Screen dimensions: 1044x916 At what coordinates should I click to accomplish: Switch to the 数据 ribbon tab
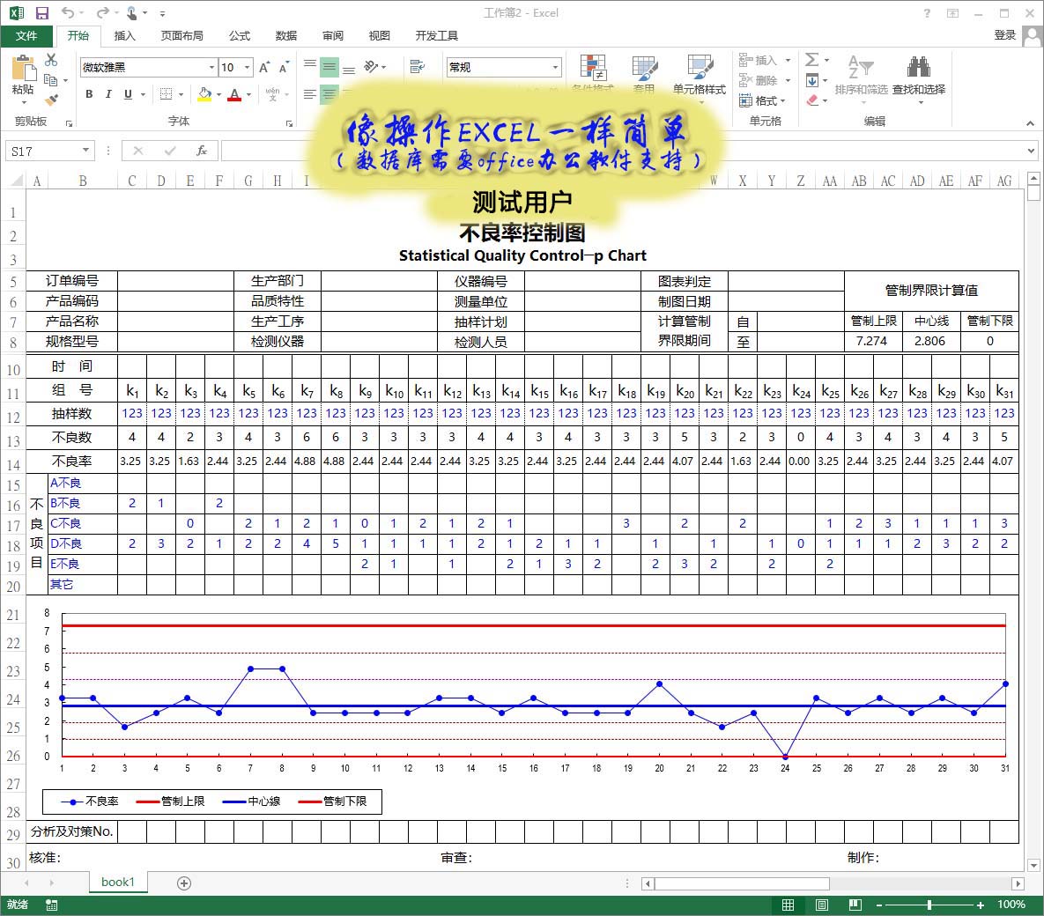pos(286,35)
